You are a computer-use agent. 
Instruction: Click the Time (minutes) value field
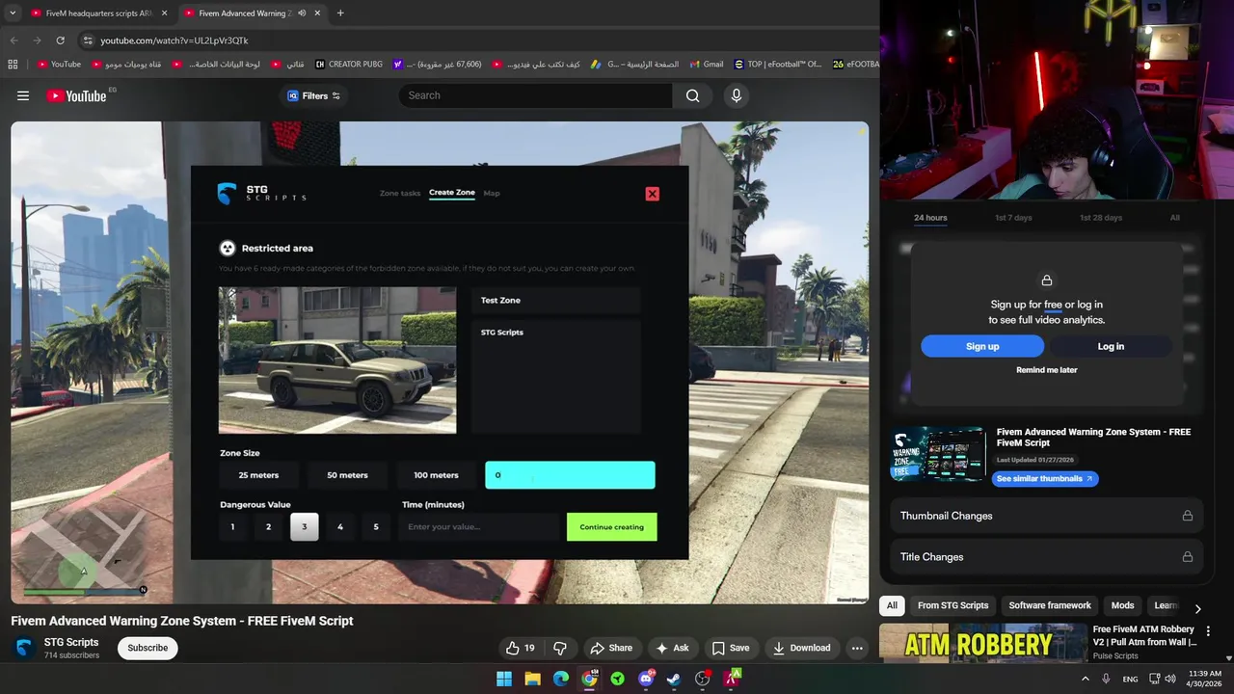(478, 527)
